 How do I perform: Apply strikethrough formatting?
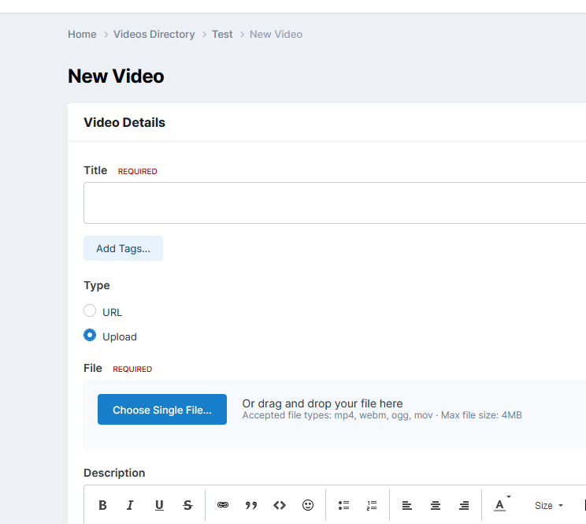tap(187, 505)
